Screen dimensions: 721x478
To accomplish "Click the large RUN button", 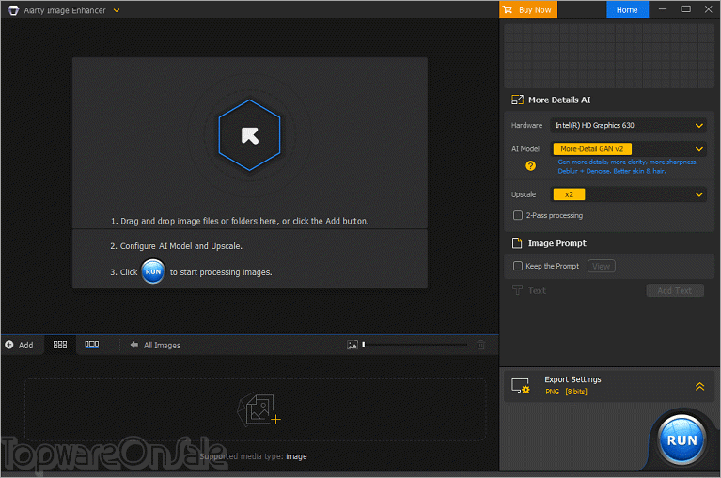I will (682, 439).
